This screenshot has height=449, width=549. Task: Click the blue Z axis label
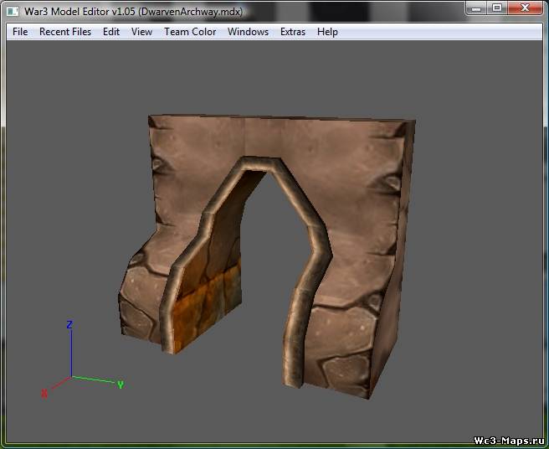pos(70,324)
